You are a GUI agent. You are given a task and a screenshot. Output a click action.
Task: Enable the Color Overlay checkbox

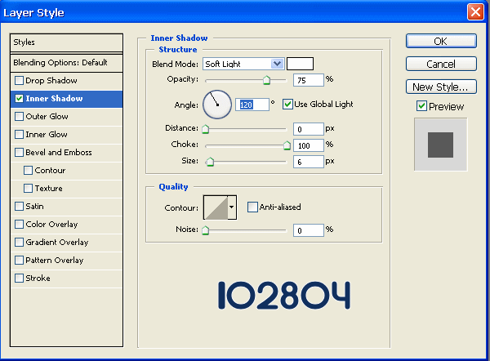coord(19,225)
